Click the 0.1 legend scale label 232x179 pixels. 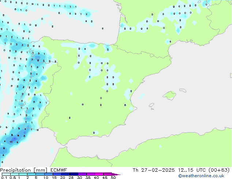coord(4,178)
